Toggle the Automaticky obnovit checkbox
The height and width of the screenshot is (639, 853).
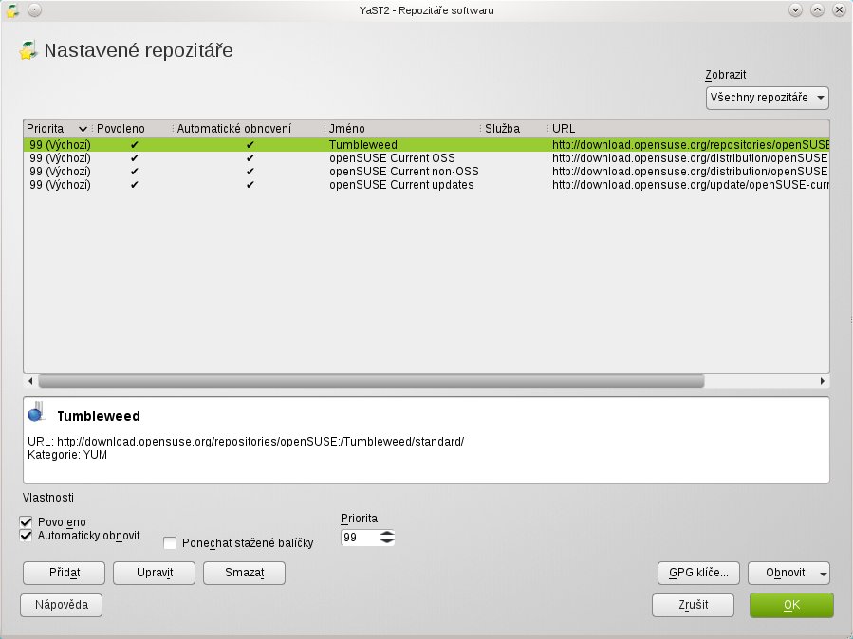pos(27,536)
